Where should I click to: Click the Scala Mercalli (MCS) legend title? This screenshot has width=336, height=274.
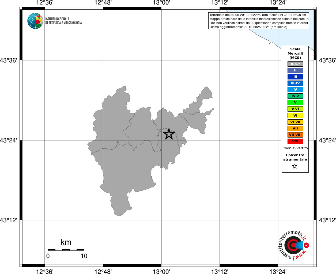coord(295,54)
